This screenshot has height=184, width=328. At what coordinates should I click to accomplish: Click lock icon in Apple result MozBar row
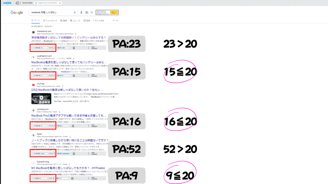74,154
